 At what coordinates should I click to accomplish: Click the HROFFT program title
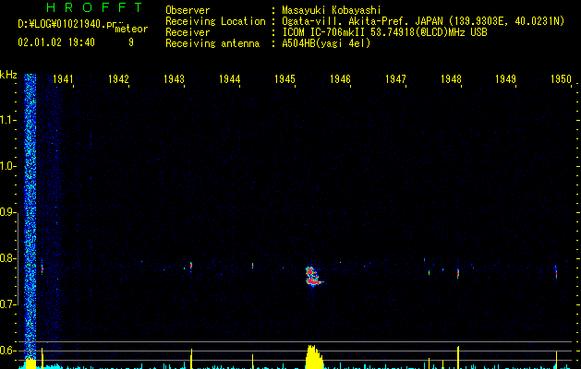pyautogui.click(x=95, y=7)
